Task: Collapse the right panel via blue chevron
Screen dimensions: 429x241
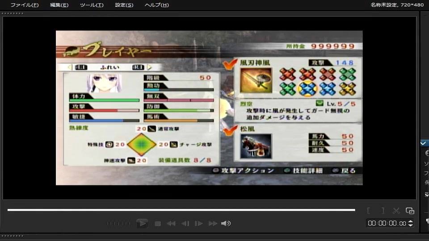Action: (x=424, y=143)
